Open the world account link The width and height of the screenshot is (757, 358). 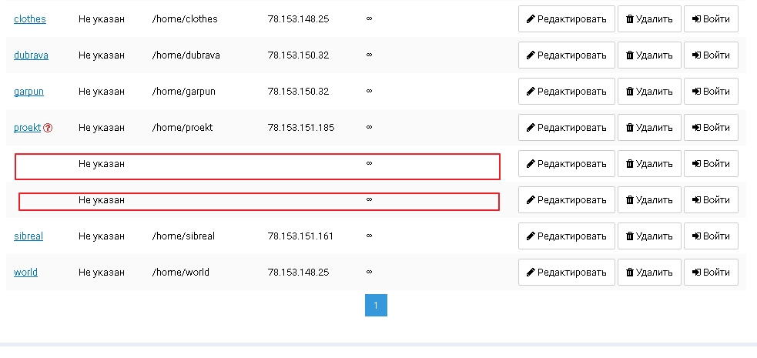25,272
